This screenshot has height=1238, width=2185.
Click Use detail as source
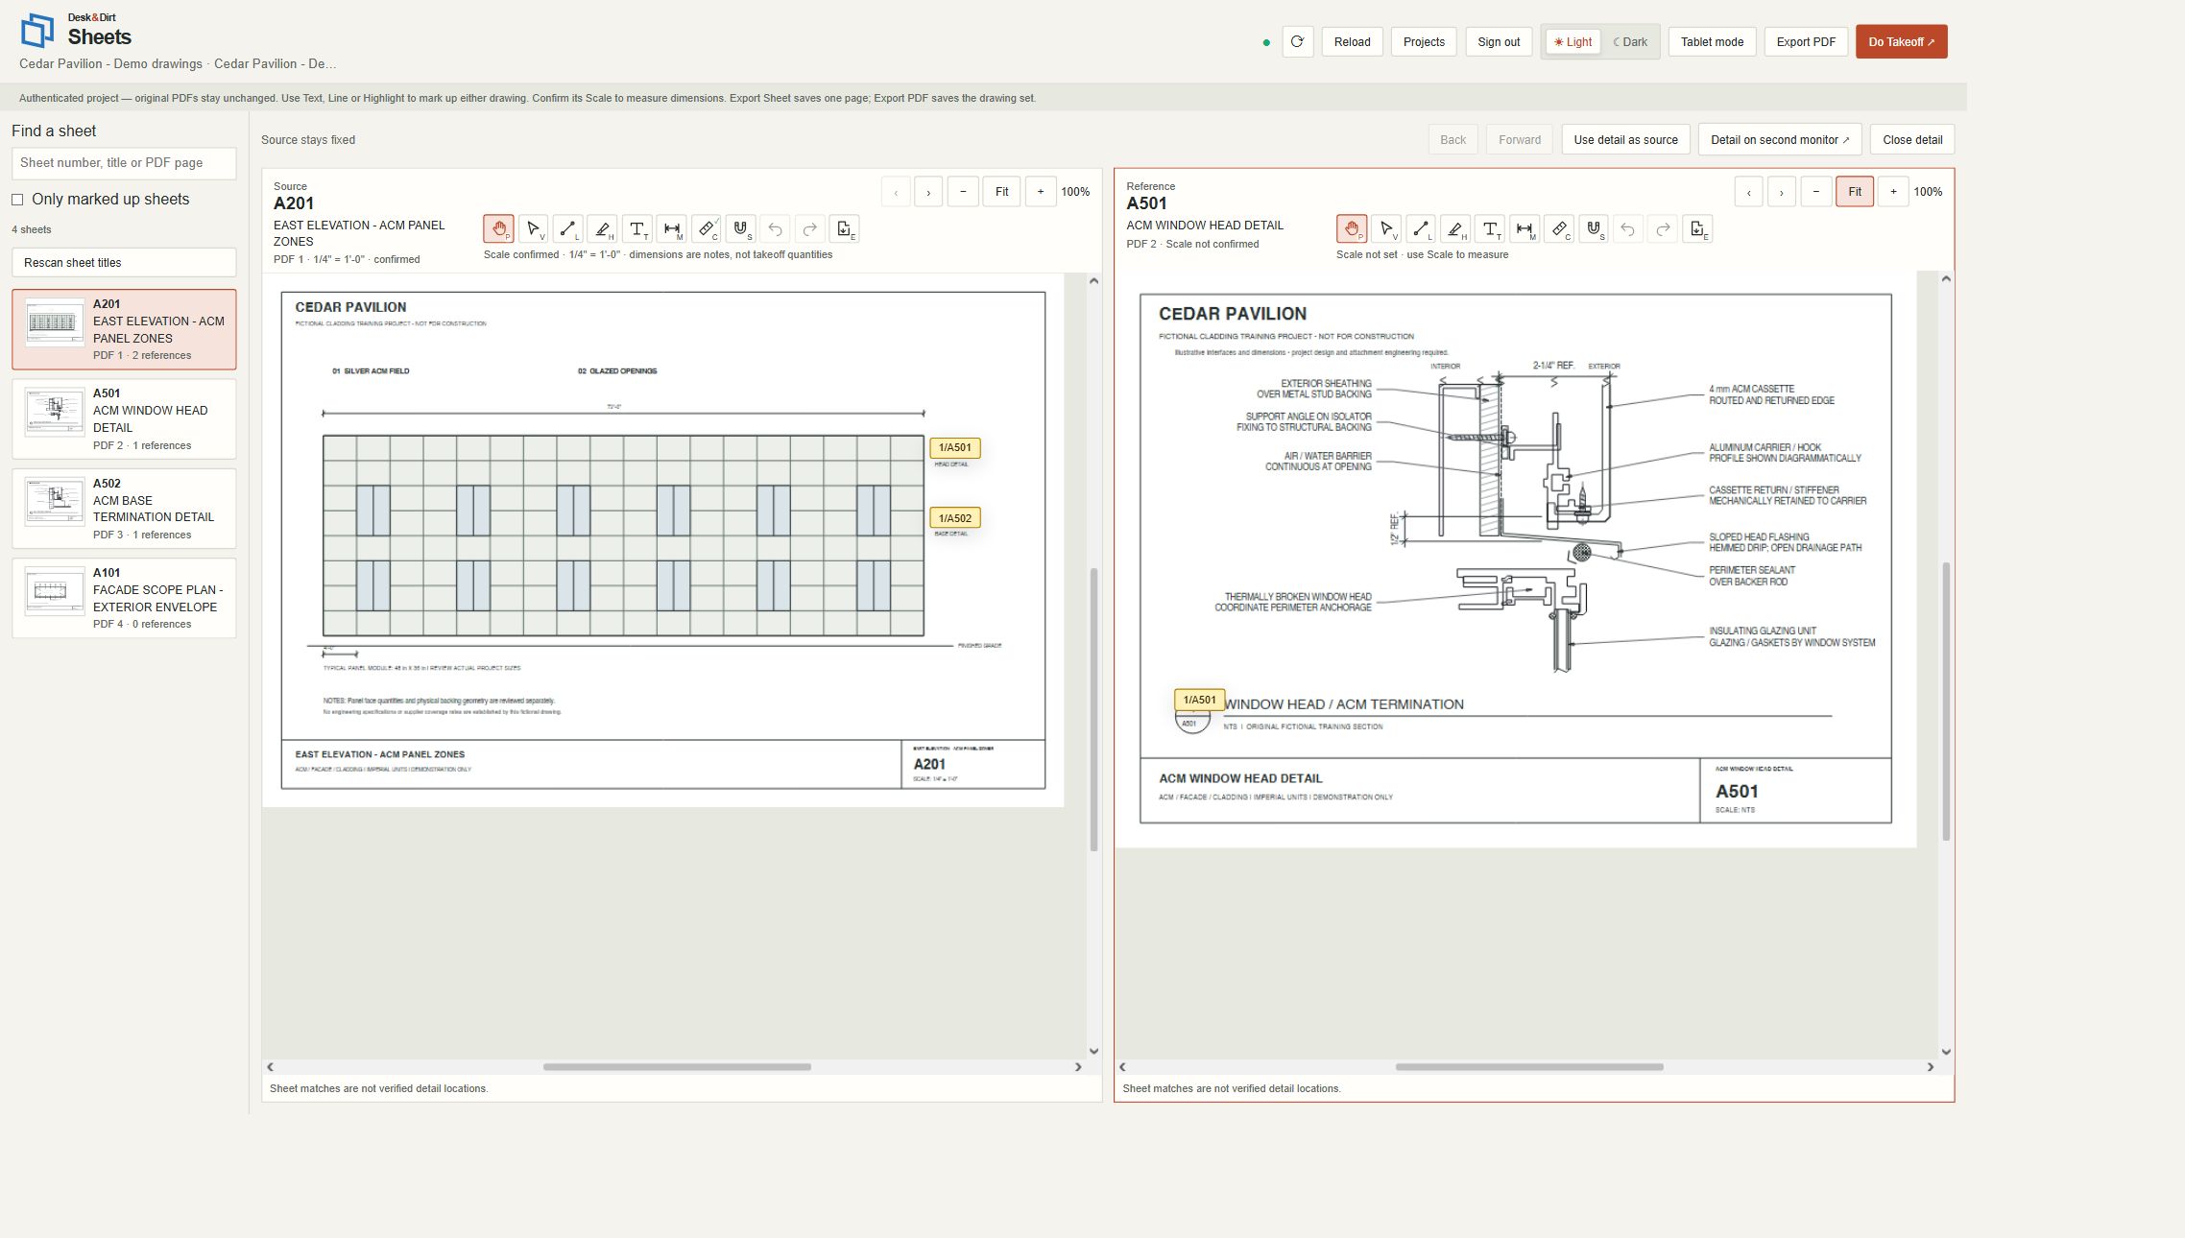[x=1625, y=139]
